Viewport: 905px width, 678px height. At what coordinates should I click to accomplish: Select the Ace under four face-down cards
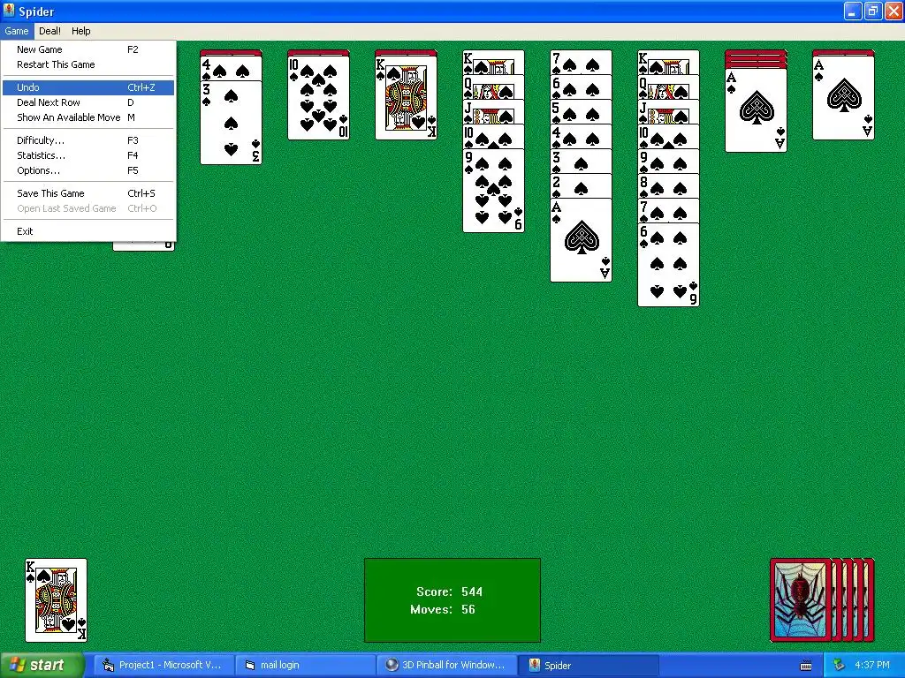point(757,110)
